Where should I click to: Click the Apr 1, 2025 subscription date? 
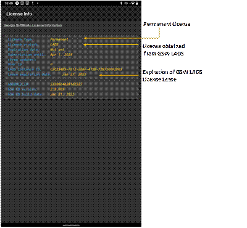61,55
